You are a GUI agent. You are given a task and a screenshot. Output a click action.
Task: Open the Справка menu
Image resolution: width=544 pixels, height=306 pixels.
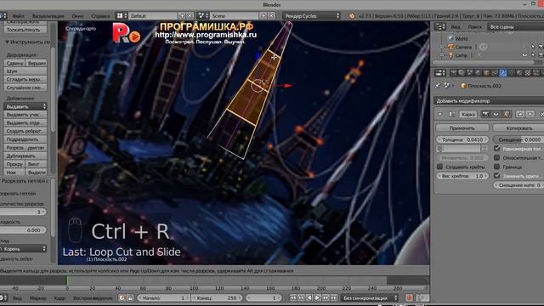click(100, 16)
